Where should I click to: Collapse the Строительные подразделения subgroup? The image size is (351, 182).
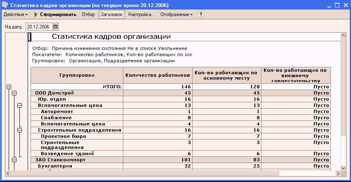click(x=19, y=130)
